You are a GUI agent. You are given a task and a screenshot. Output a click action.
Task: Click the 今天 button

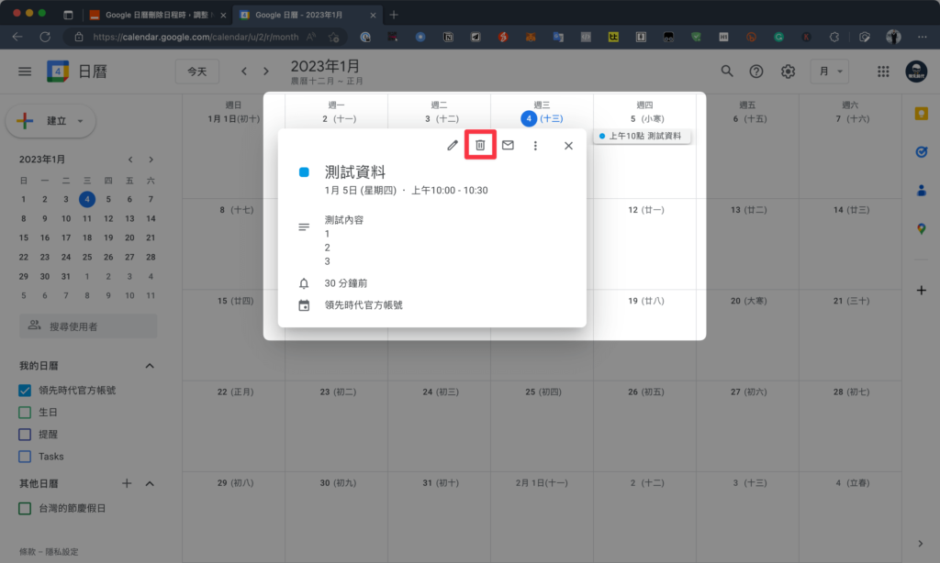tap(197, 72)
